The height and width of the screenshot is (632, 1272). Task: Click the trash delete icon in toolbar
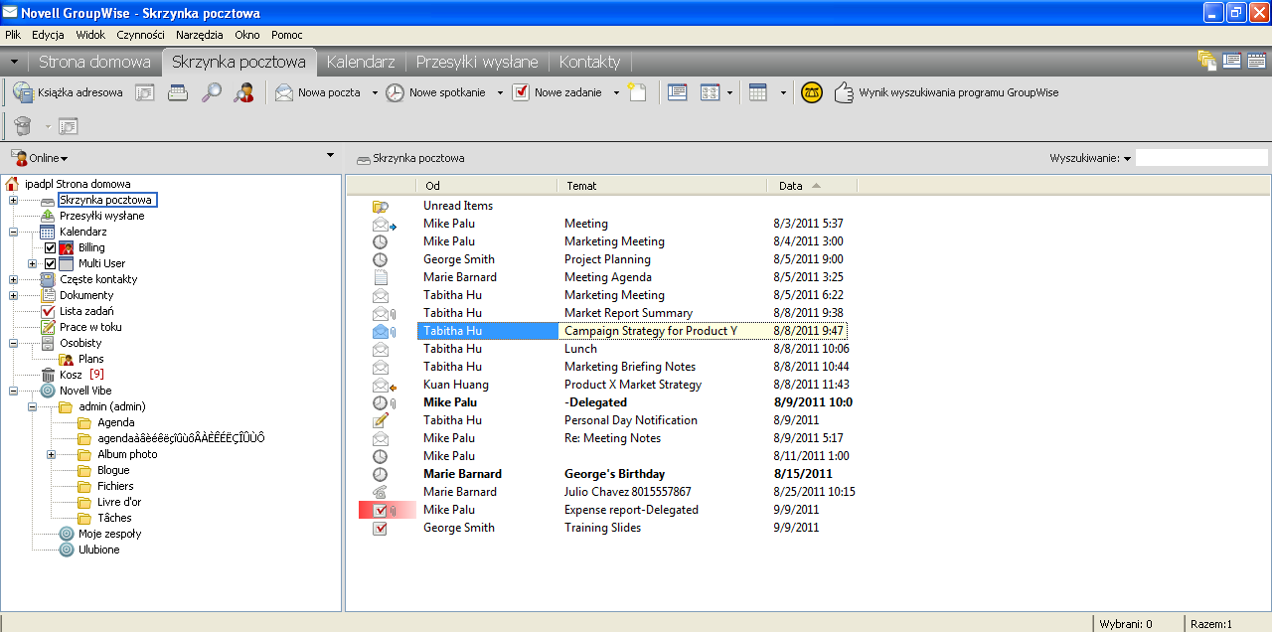[x=23, y=126]
